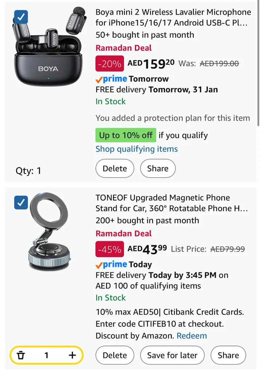The height and width of the screenshot is (372, 261).
Task: Increase phone stand quantity with plus icon
Action: coord(72,355)
